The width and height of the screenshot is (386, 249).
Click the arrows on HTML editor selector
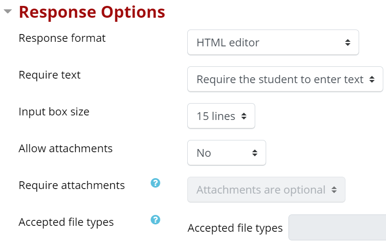click(x=348, y=43)
